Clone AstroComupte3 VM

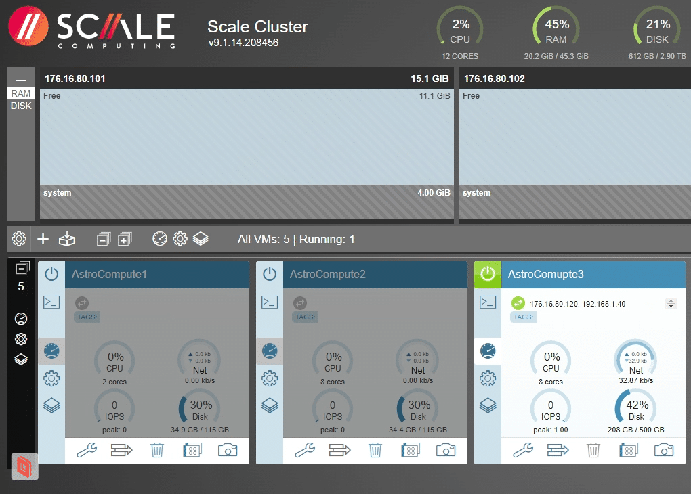tap(629, 451)
